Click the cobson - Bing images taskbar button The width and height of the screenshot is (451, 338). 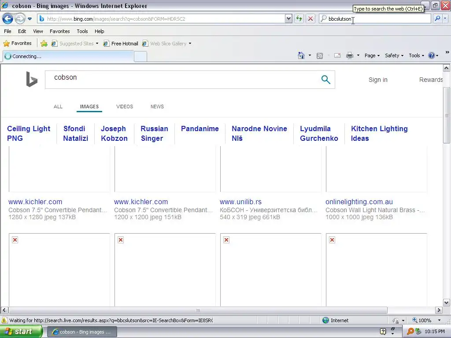[x=82, y=332]
